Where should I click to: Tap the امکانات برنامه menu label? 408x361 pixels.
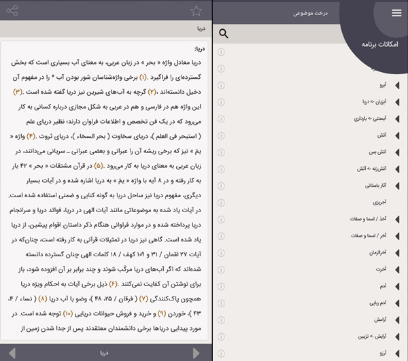pos(380,44)
